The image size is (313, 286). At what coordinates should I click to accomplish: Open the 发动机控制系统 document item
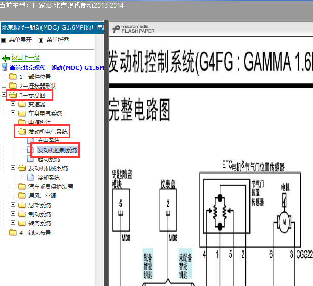tap(57, 150)
